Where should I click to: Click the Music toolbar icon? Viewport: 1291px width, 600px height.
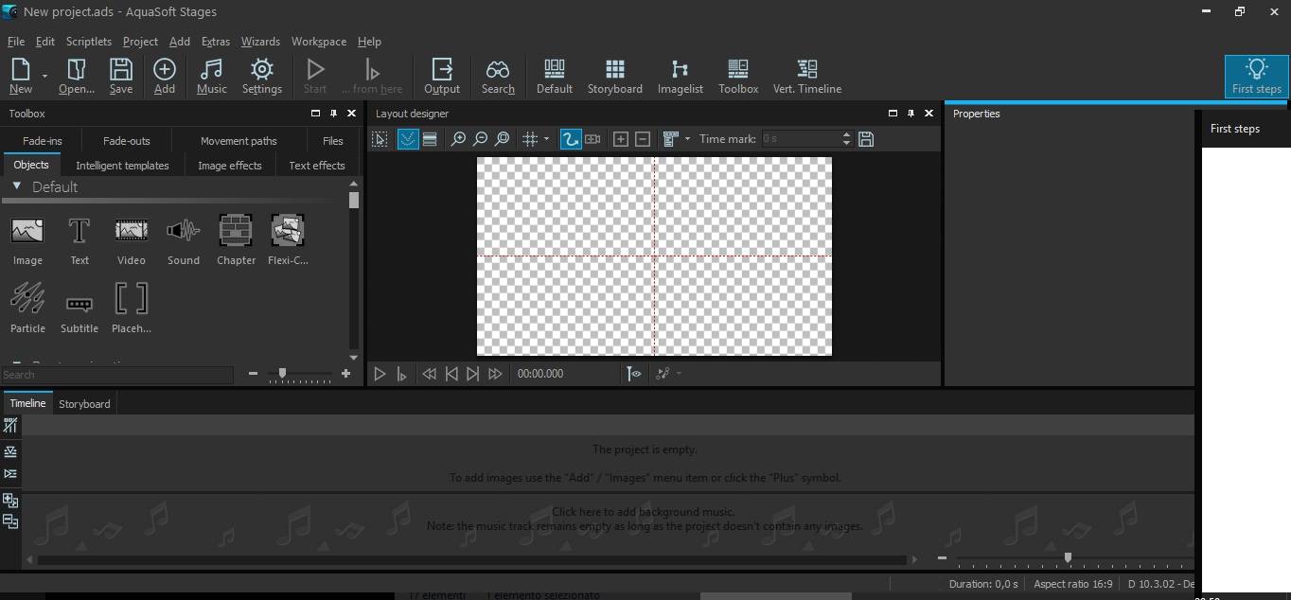(x=211, y=77)
